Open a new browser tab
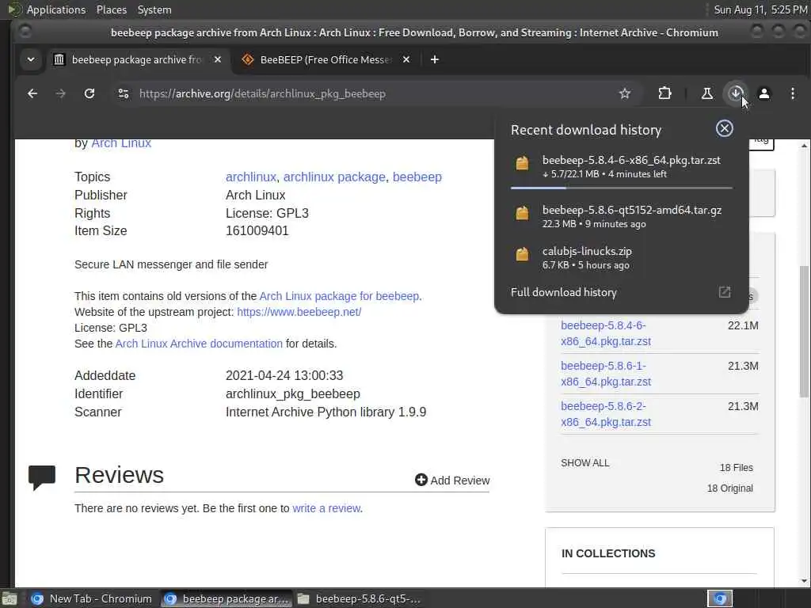811x608 pixels. point(435,59)
